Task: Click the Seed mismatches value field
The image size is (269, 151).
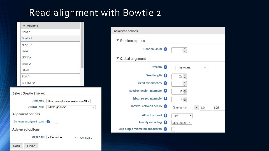Action: pos(177,84)
